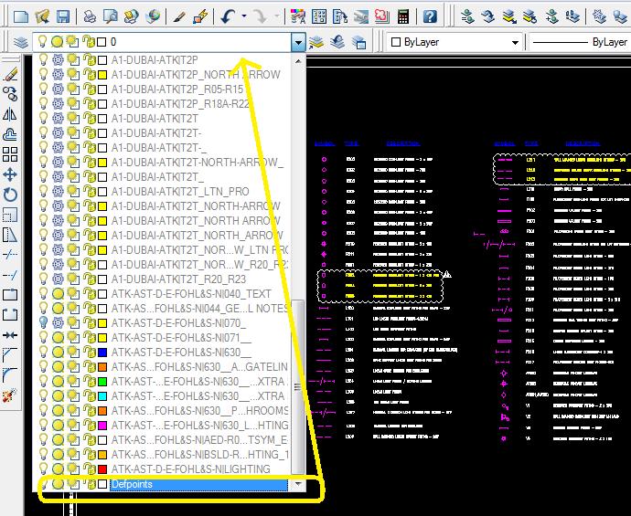Click the Publish icon in the toolbar
This screenshot has width=631, height=516.
click(x=131, y=16)
